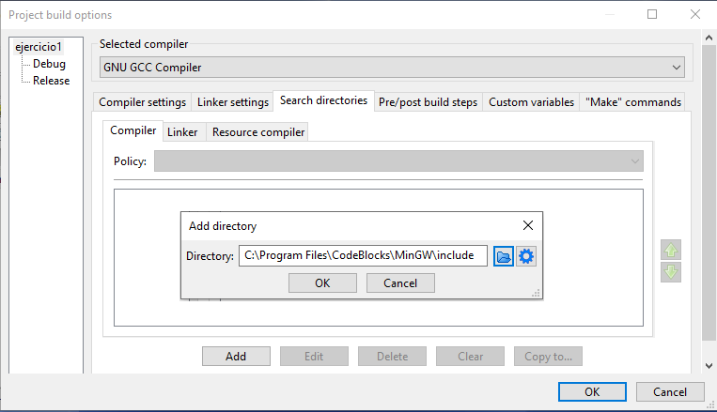Click the Add button below the list
Viewport: 717px width, 412px height.
[x=236, y=357]
